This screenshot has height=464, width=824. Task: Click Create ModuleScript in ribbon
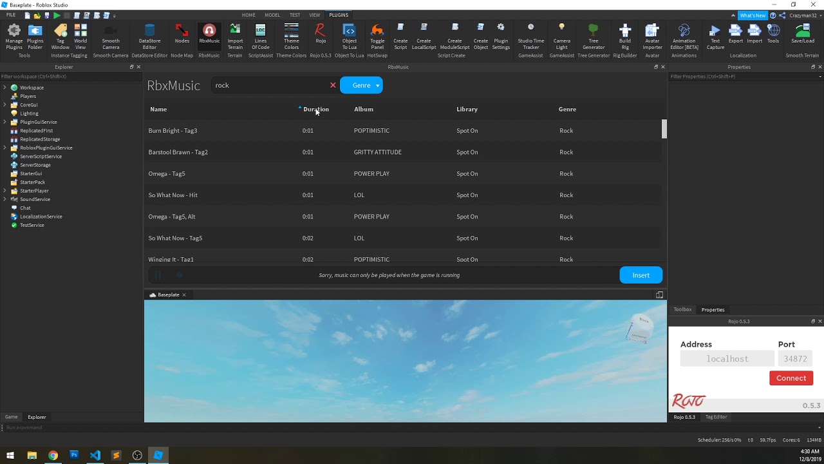coord(454,37)
